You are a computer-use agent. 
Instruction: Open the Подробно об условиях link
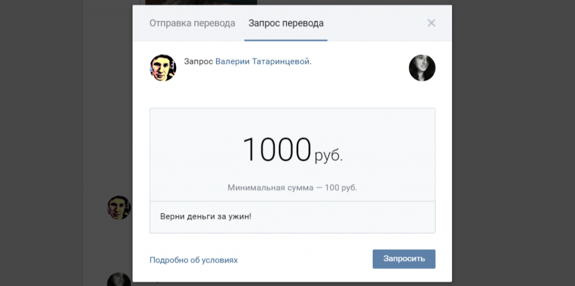(x=193, y=260)
